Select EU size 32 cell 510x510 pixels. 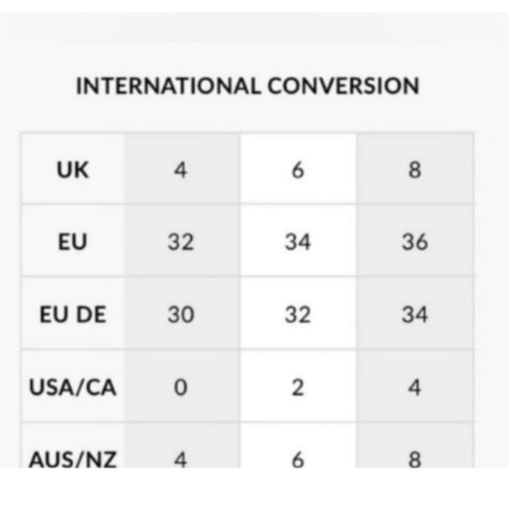(182, 241)
